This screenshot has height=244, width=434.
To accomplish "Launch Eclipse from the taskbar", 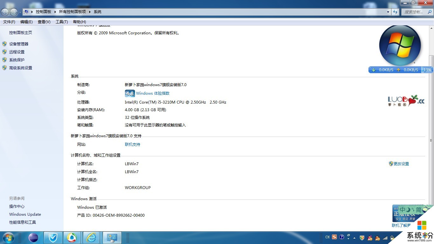I will click(x=33, y=237).
